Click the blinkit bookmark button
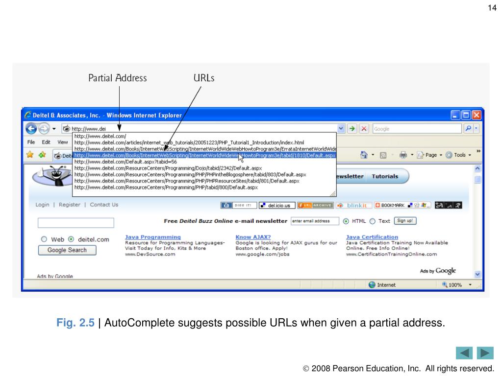502x376 pixels. pyautogui.click(x=353, y=205)
